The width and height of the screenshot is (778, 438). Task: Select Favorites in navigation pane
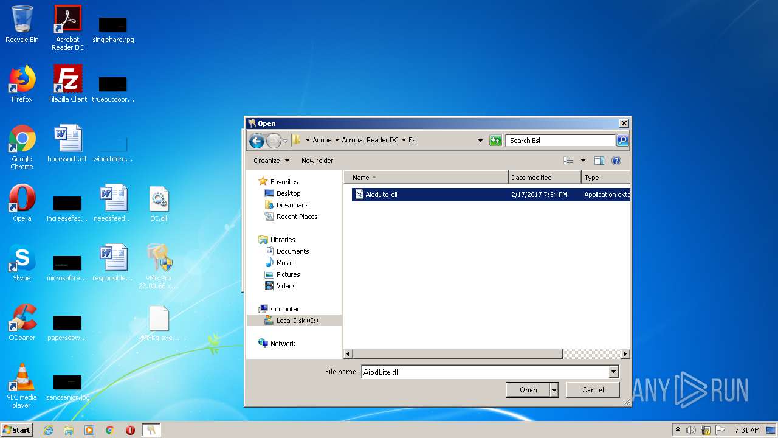(x=284, y=182)
